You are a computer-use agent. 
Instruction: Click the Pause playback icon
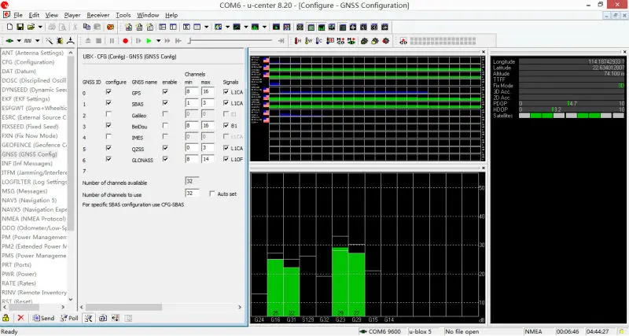[x=112, y=41]
